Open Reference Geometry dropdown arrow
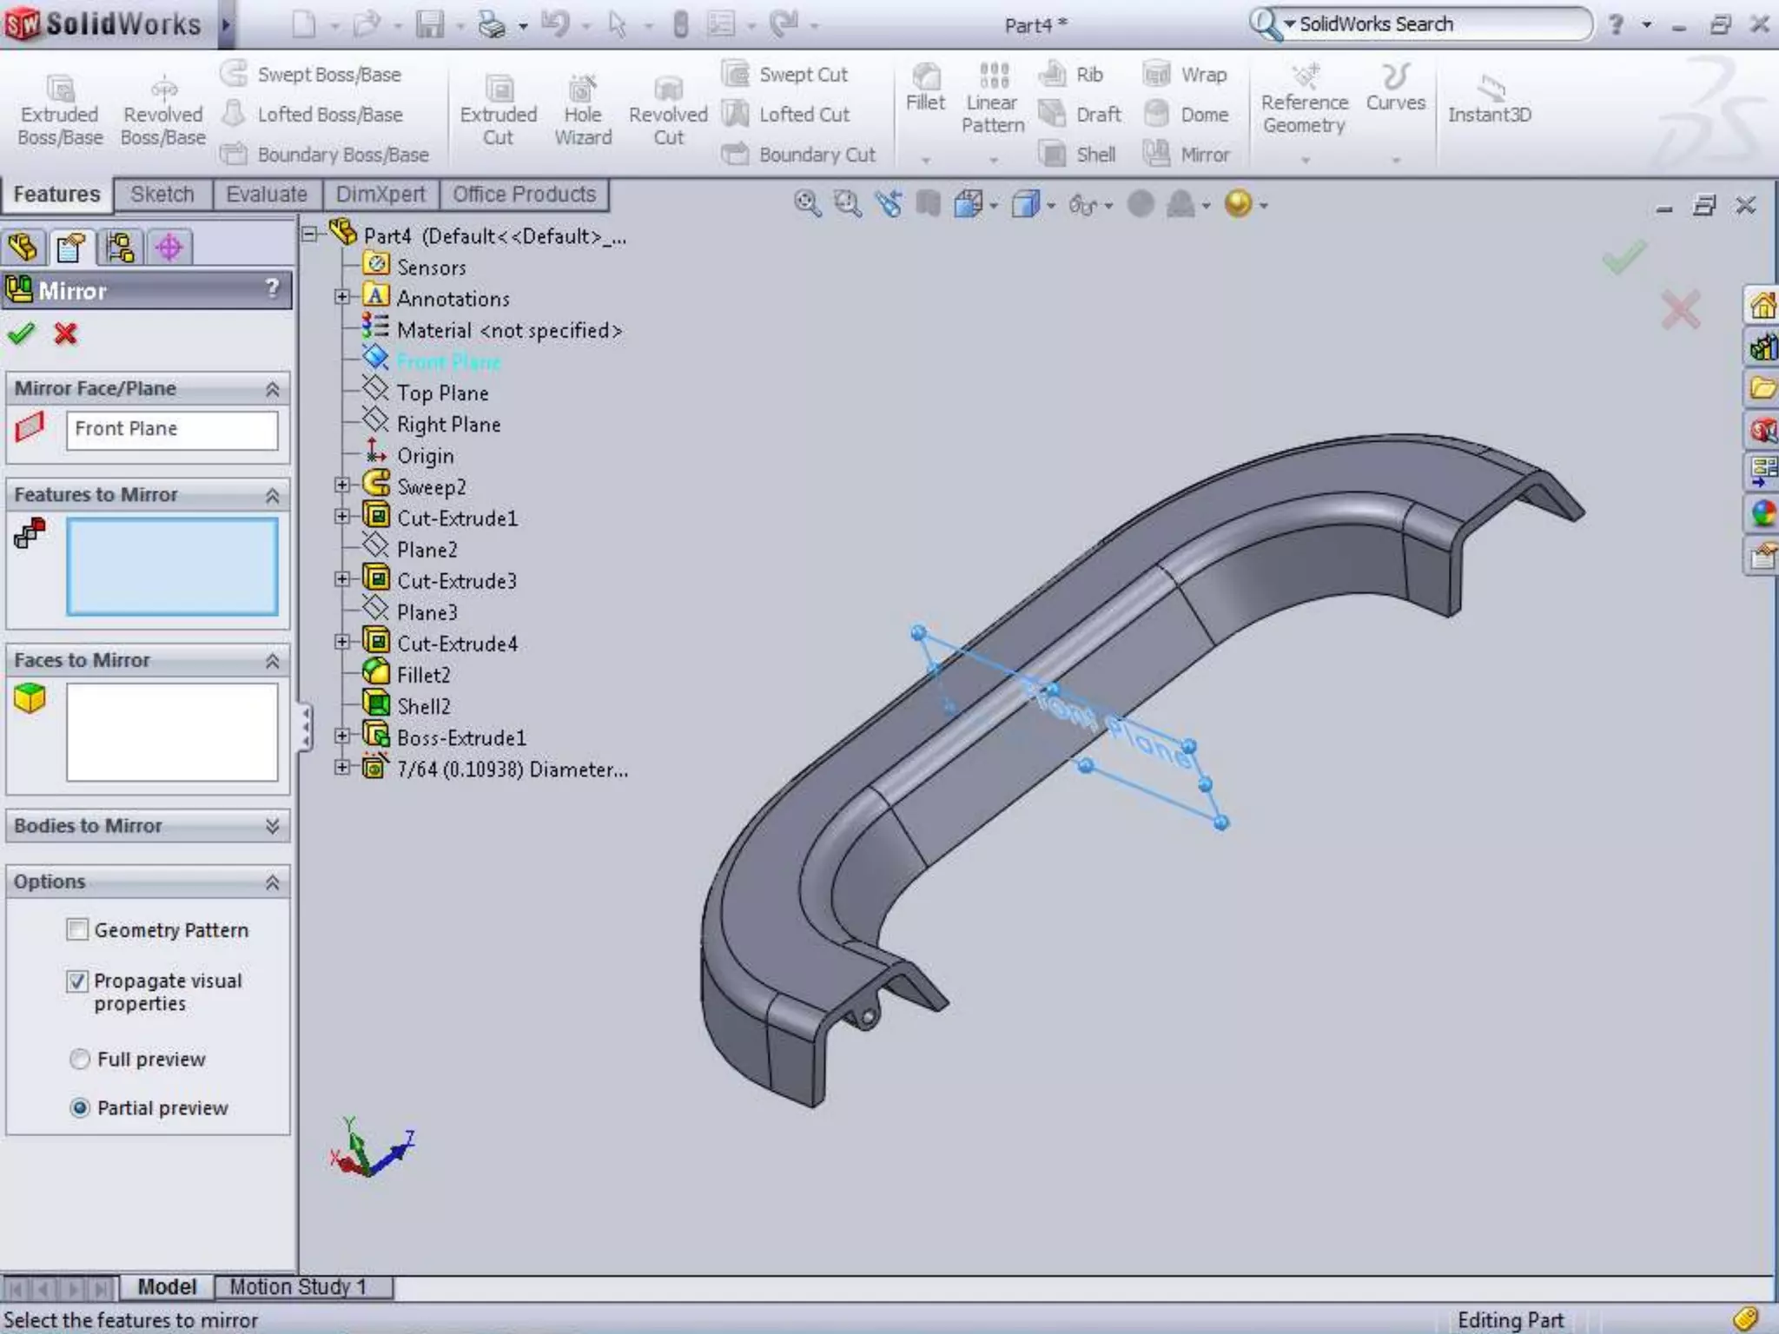 (1305, 160)
